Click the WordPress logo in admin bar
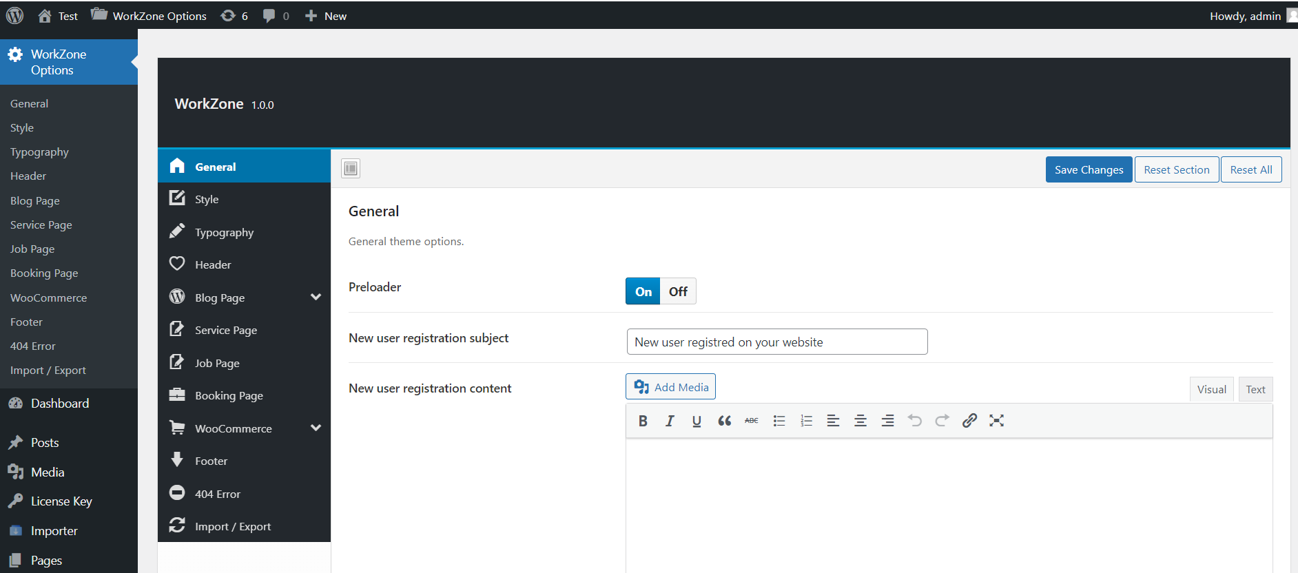Image resolution: width=1298 pixels, height=573 pixels. coord(14,15)
